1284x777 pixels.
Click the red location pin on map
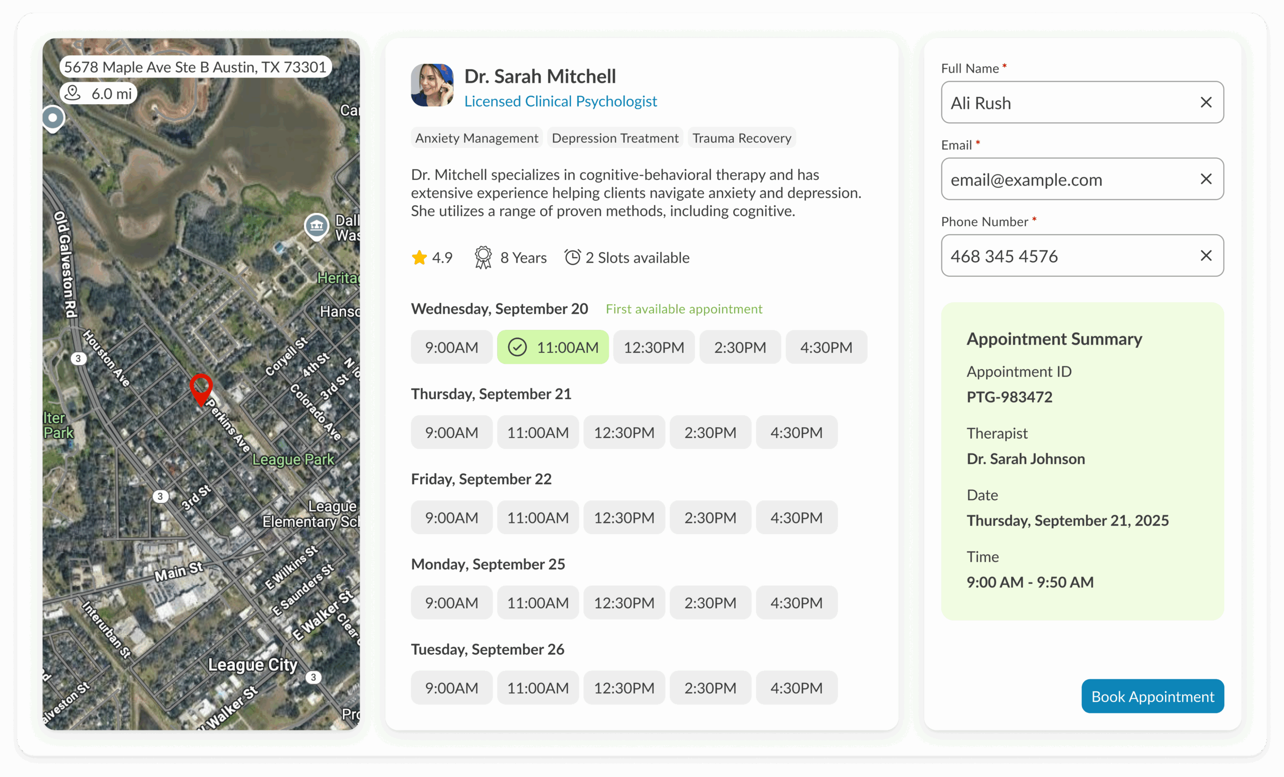(x=201, y=389)
